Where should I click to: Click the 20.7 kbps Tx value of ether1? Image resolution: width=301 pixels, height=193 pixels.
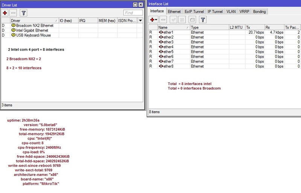pos(256,32)
